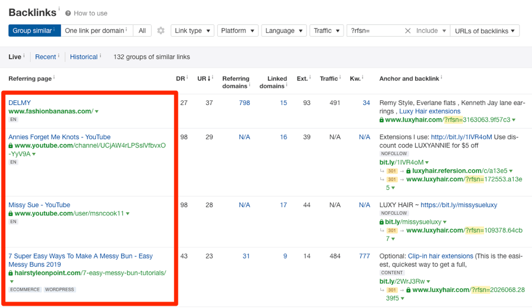This screenshot has width=532, height=308.
Task: Open Luxy Hair extensions anchor link
Action: pyautogui.click(x=429, y=111)
